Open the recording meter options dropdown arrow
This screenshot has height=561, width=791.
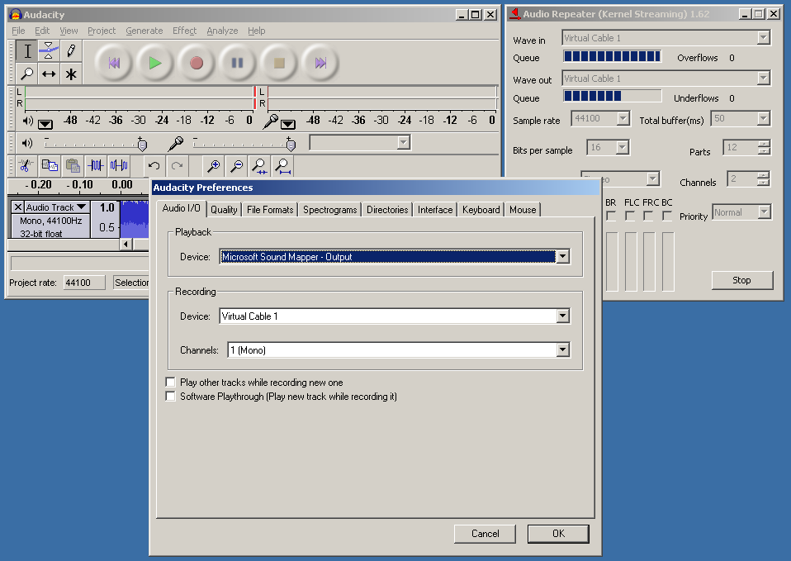click(287, 124)
